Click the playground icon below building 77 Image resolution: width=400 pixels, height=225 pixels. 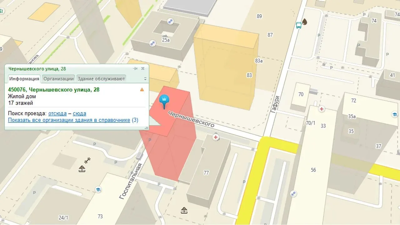(184, 210)
